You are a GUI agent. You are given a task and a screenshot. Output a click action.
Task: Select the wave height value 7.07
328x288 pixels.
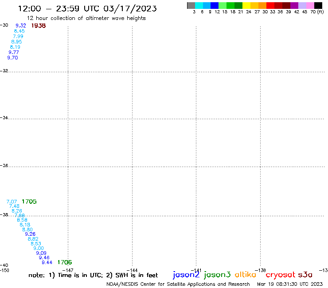point(12,202)
